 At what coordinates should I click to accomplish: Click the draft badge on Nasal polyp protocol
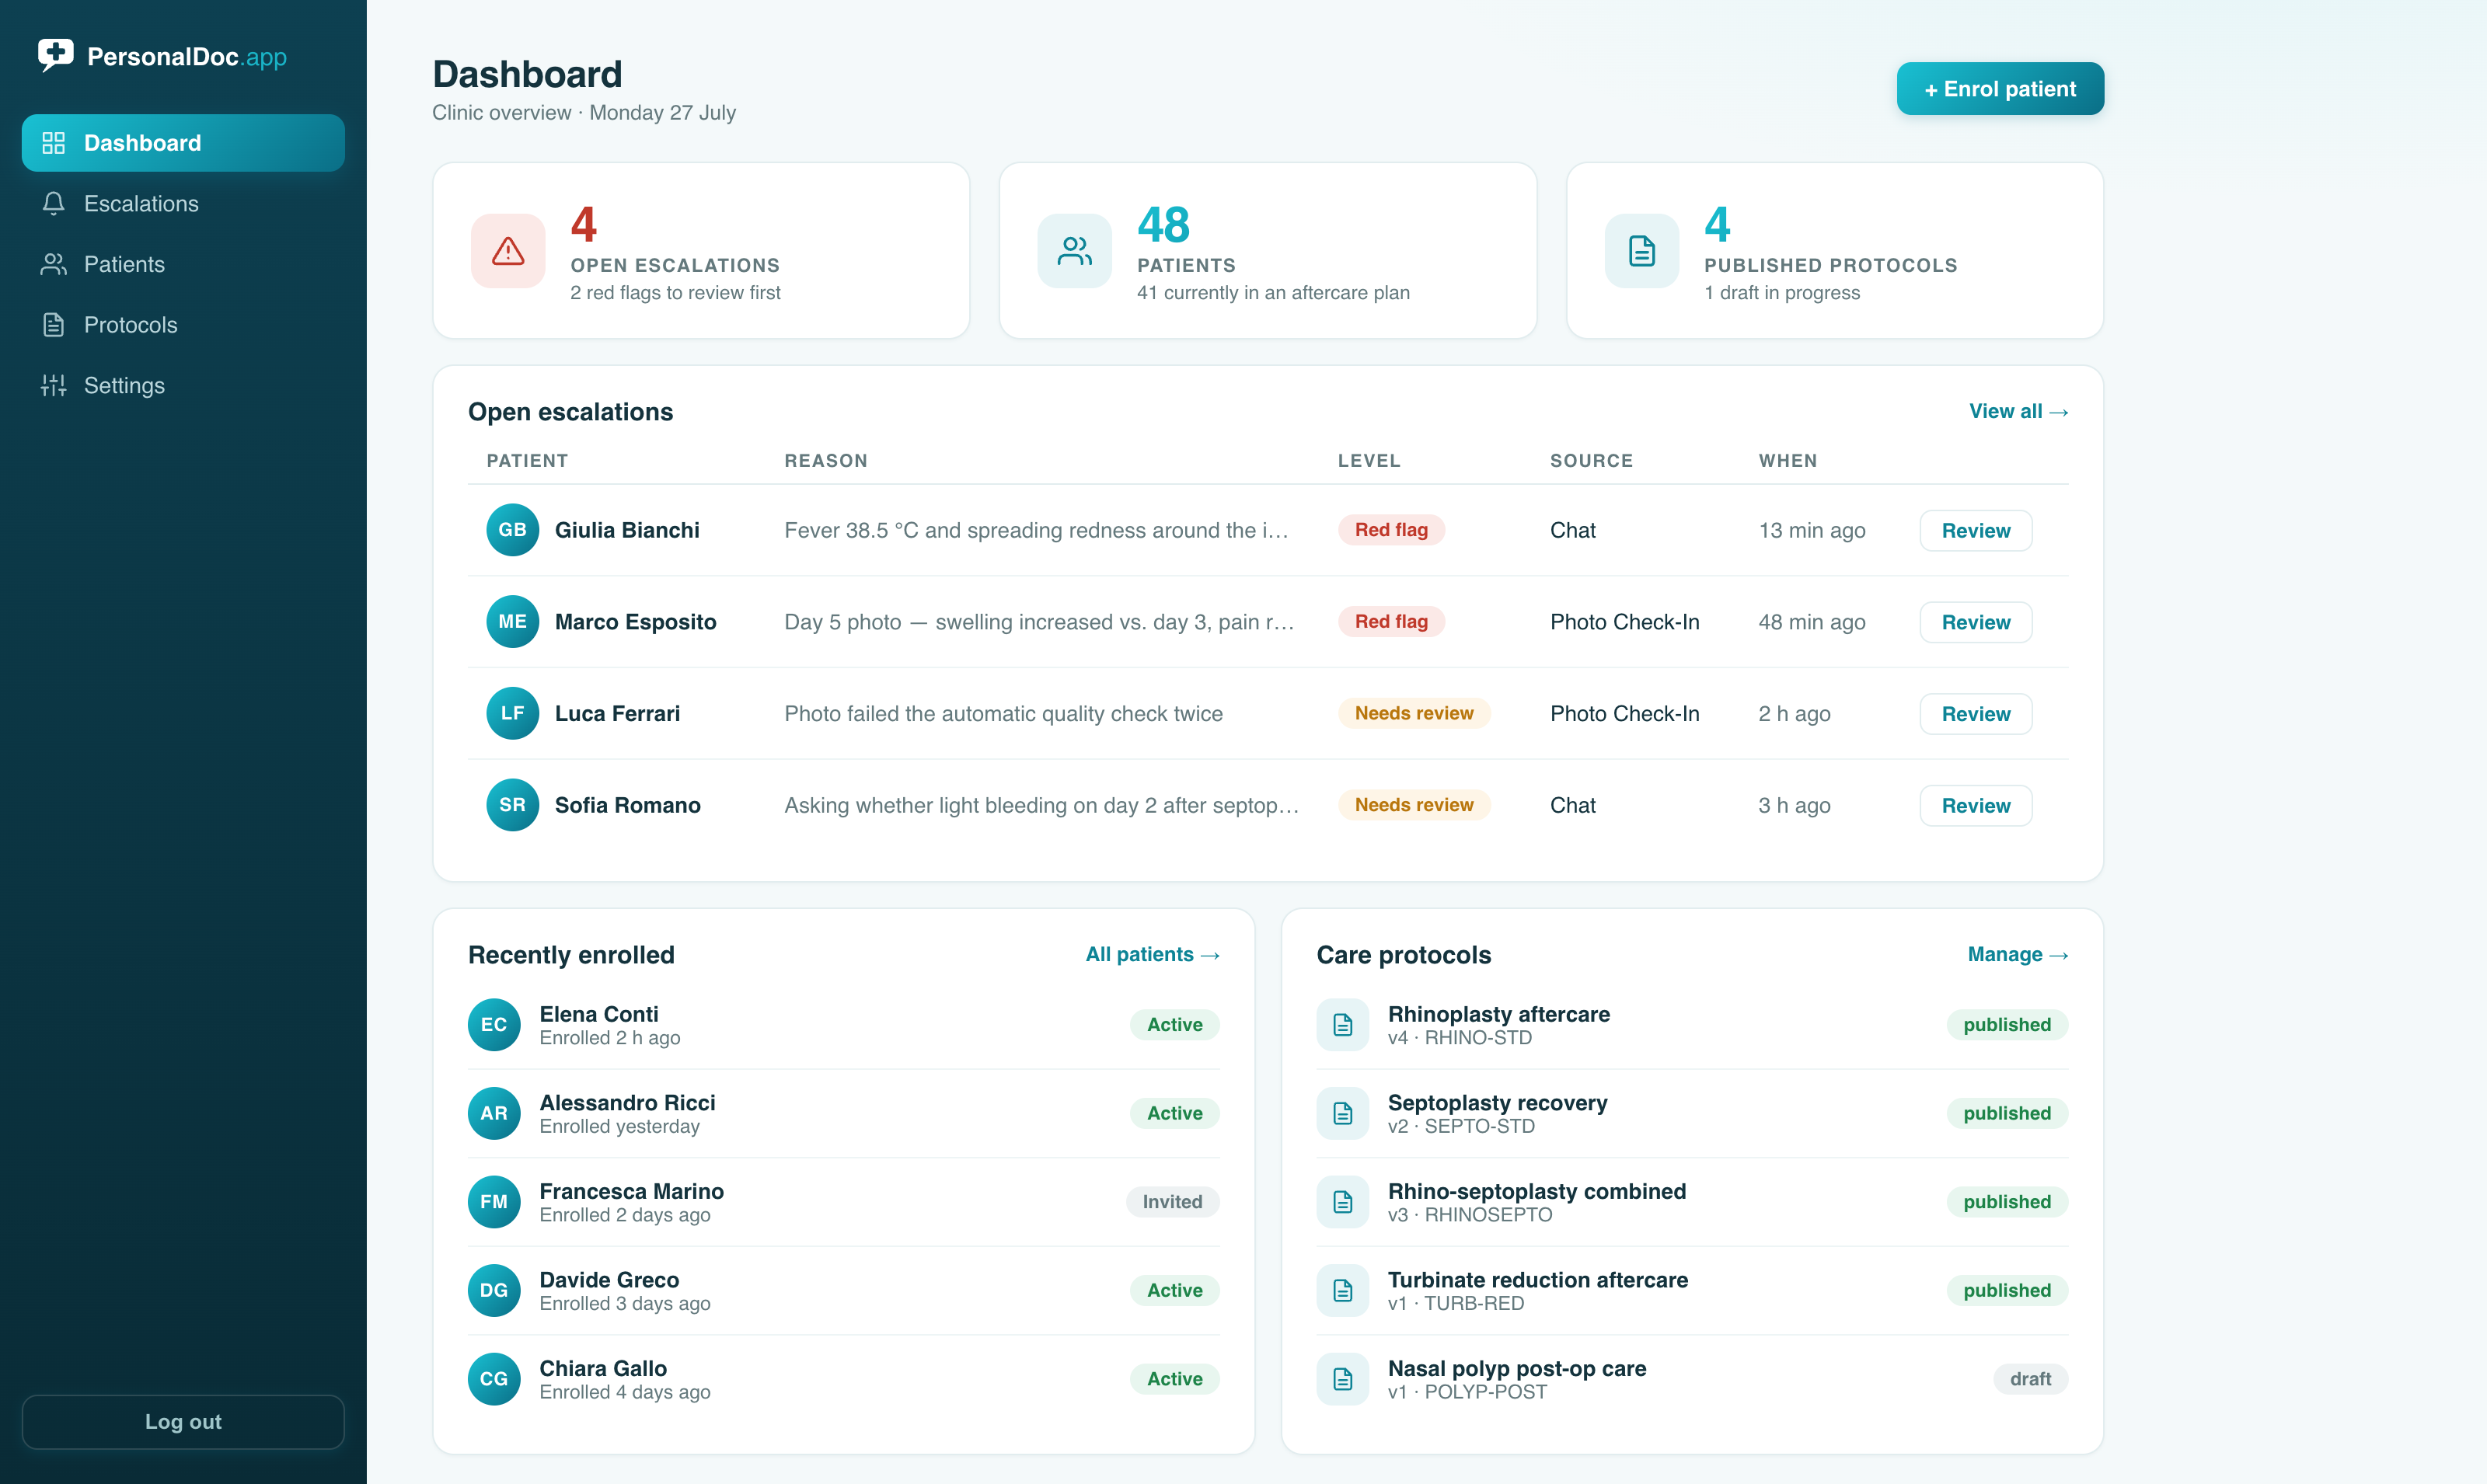2030,1379
